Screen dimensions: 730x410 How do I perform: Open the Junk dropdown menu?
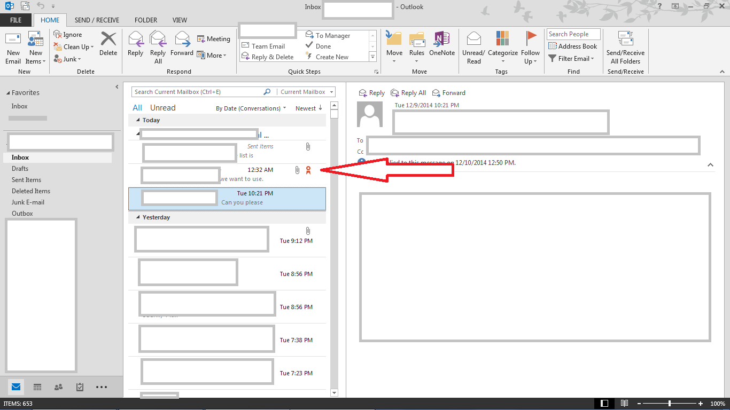(67, 59)
